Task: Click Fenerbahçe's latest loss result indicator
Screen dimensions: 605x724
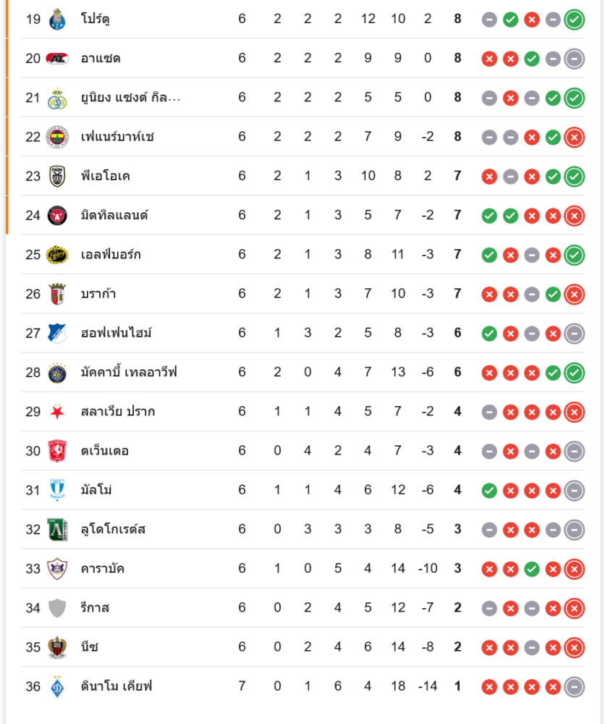Action: click(575, 136)
